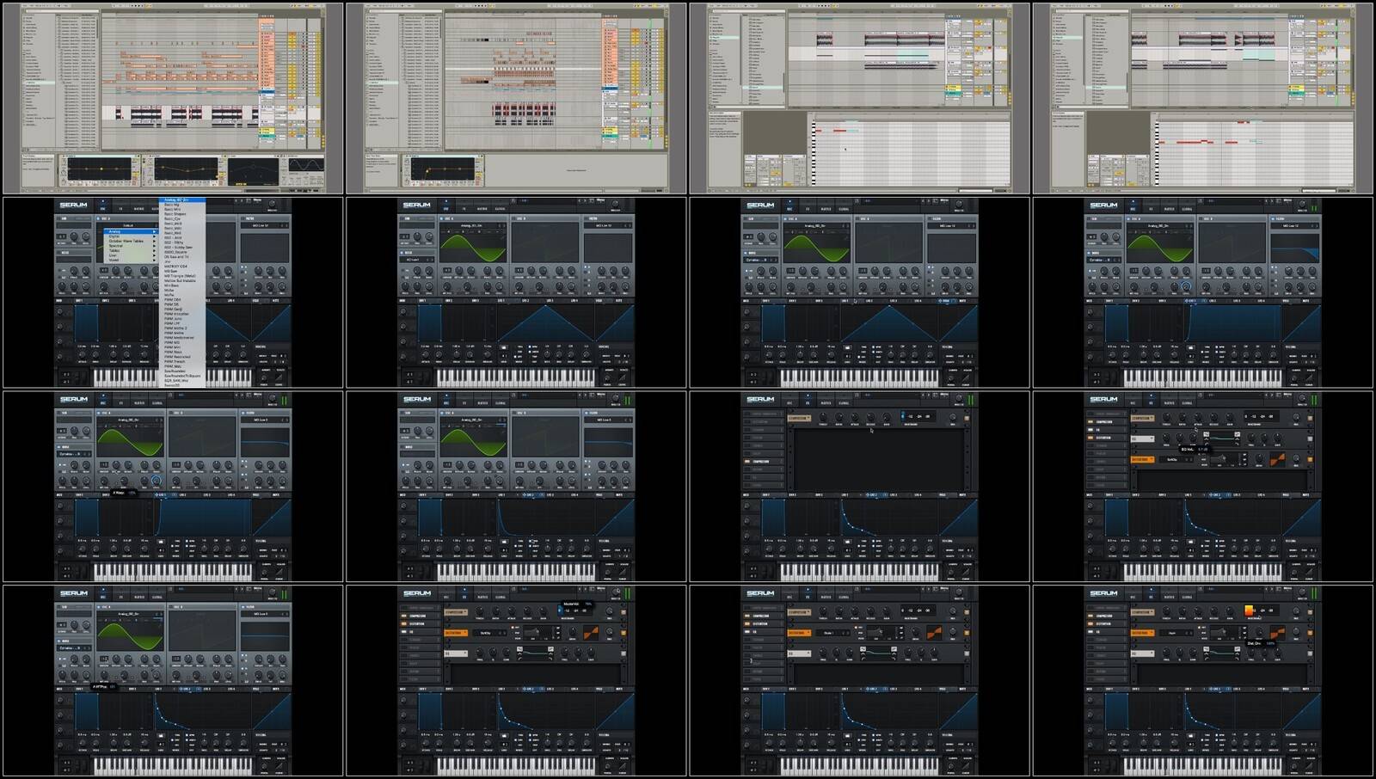Open the Ableton frame with long red piano-roll notes

click(x=1203, y=98)
